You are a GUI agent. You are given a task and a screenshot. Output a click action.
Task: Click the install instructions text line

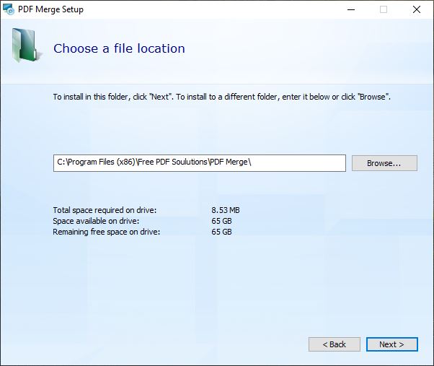click(x=222, y=97)
